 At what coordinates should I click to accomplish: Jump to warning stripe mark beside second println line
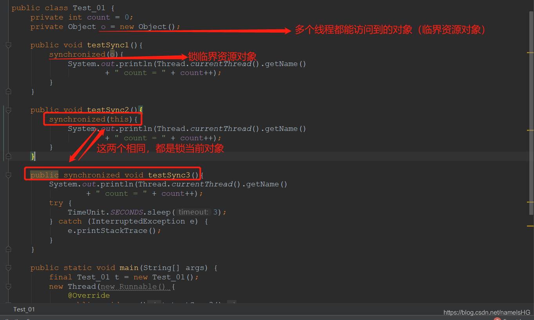tap(530, 130)
